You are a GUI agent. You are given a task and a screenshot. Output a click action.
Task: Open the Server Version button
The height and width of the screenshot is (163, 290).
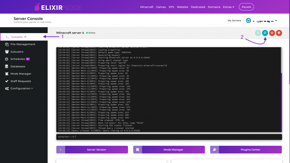tap(92, 150)
